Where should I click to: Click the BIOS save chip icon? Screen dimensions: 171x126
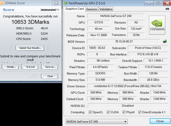(x=165, y=41)
